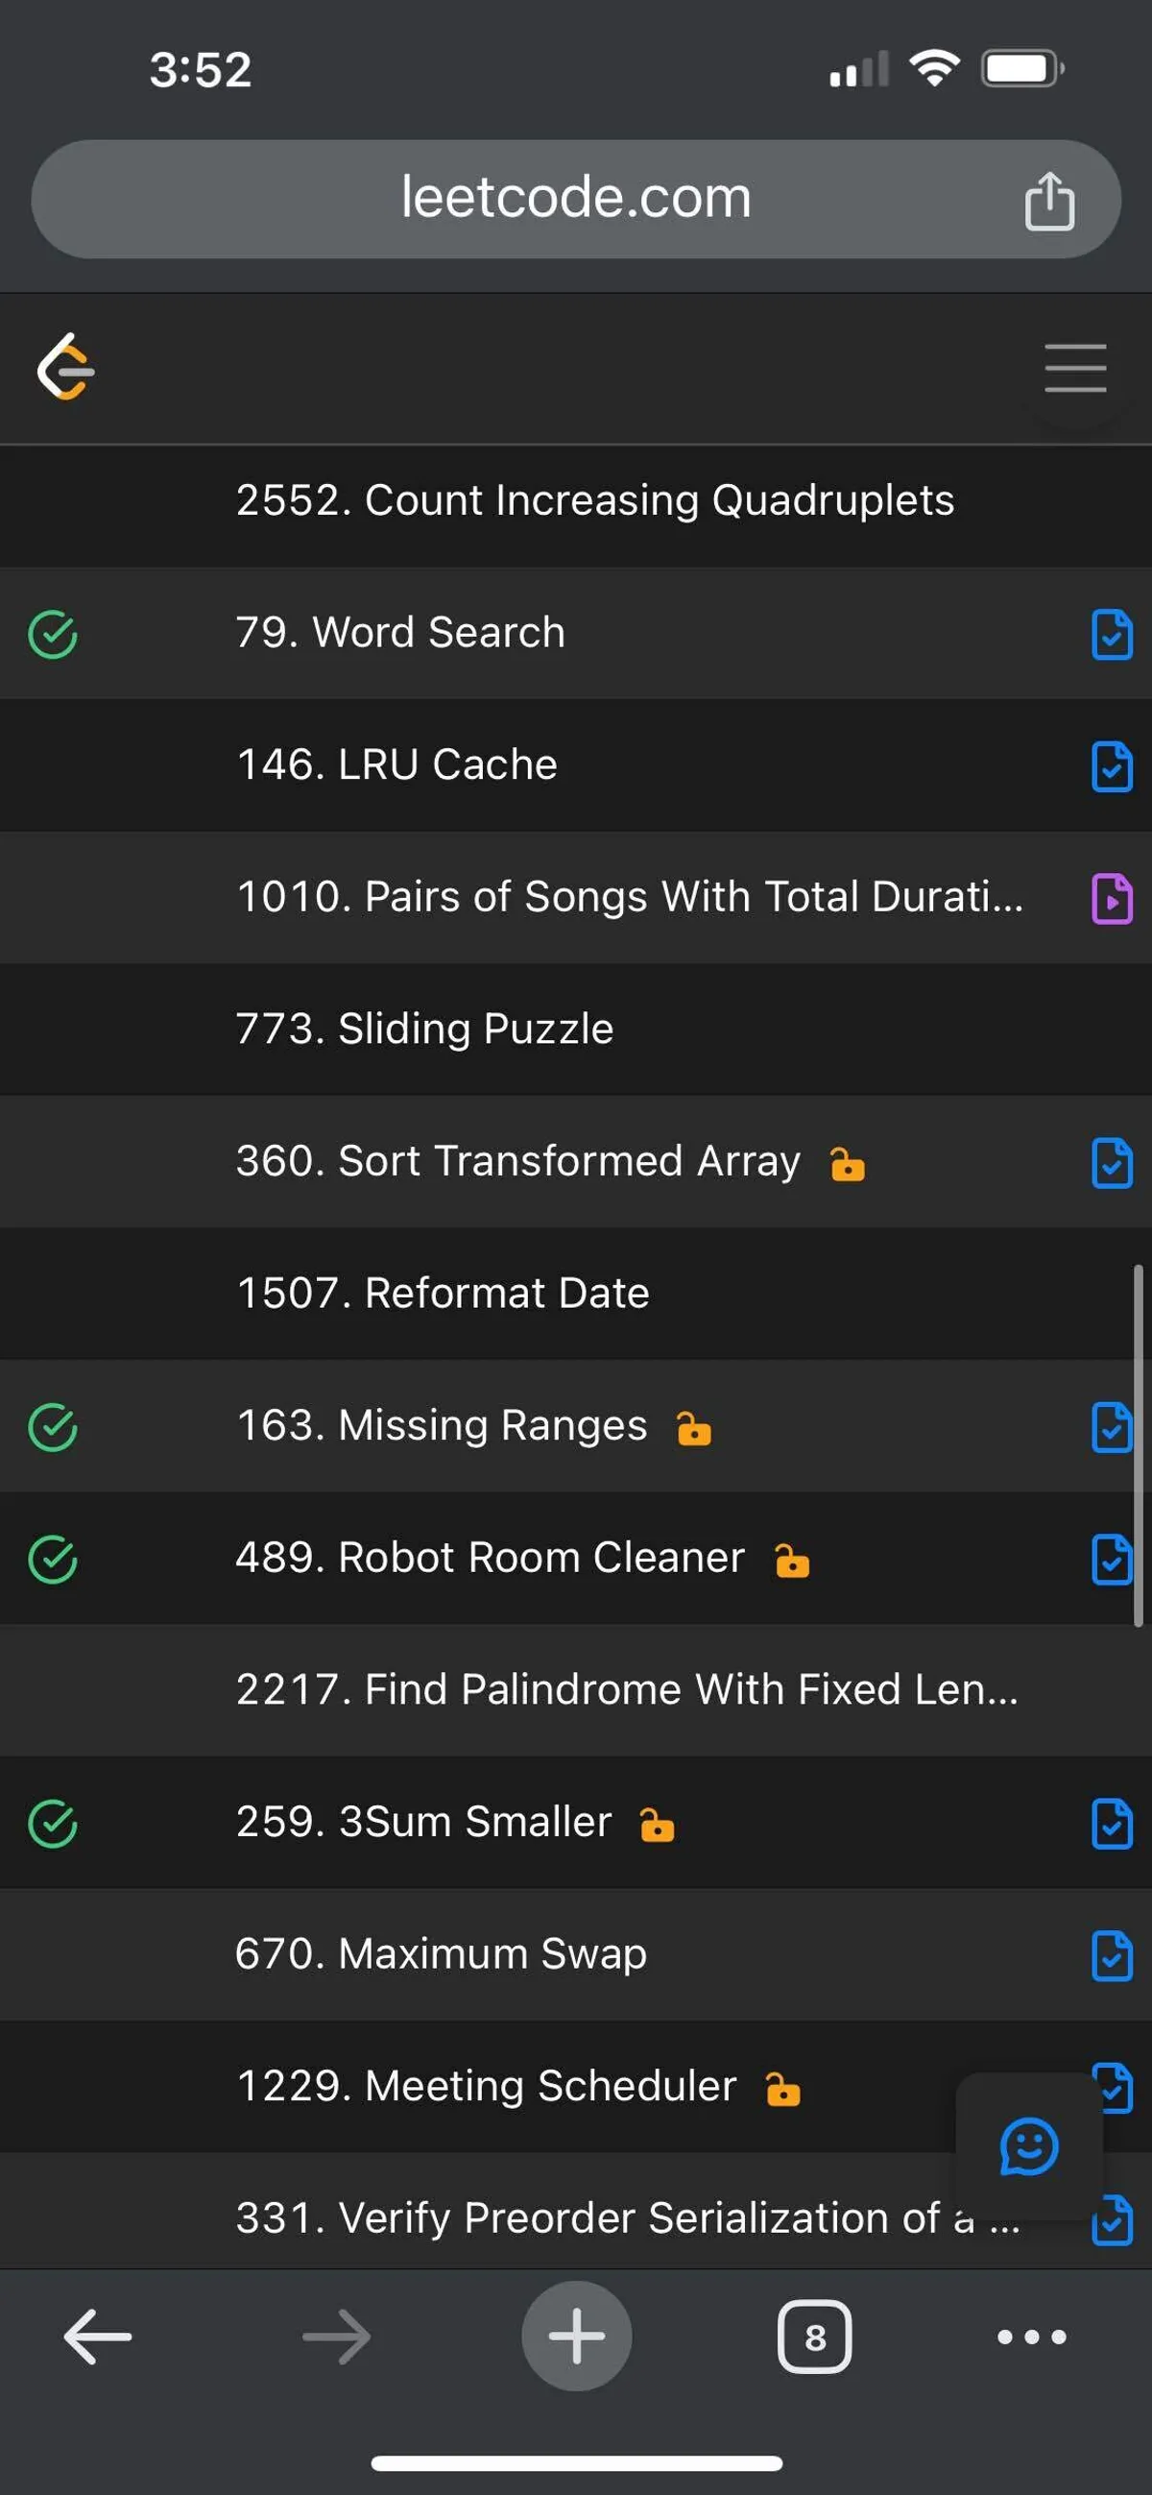Open problem 773. Sliding Puzzle
The width and height of the screenshot is (1152, 2495).
coord(424,1029)
